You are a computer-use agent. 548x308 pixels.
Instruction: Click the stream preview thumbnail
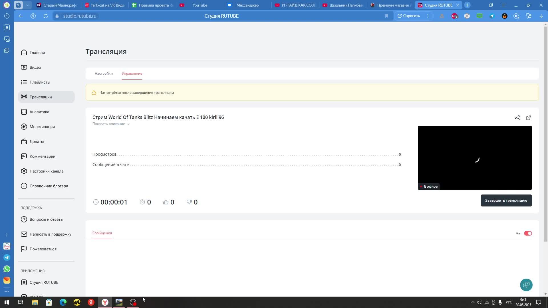(x=475, y=158)
